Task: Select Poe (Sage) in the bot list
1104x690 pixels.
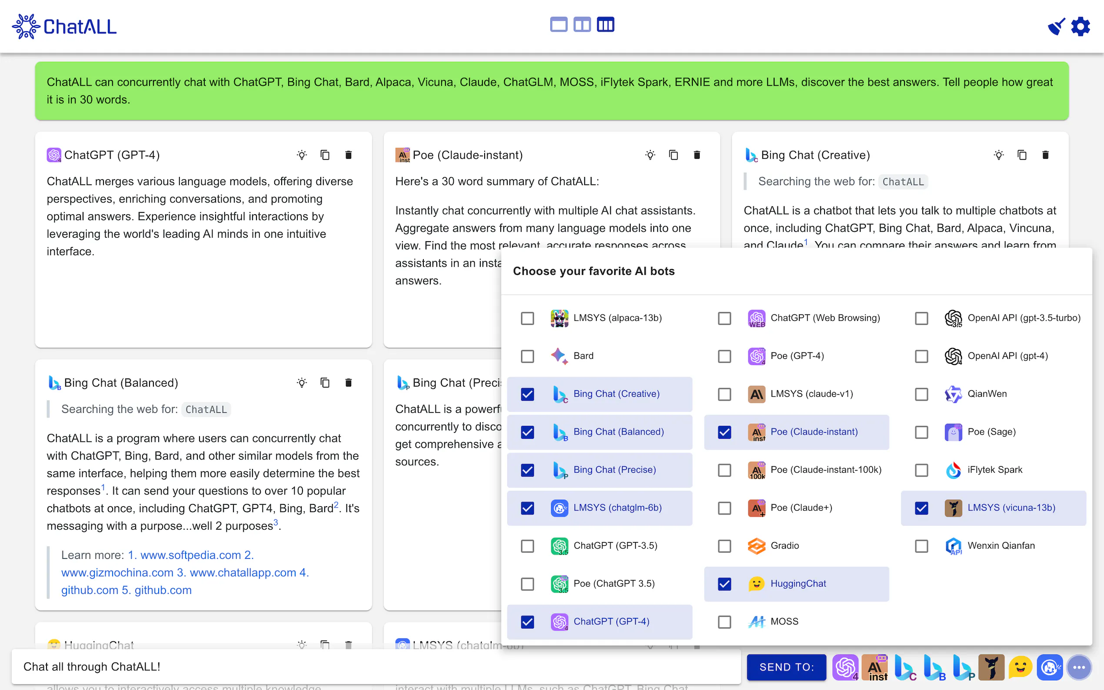Action: point(921,432)
